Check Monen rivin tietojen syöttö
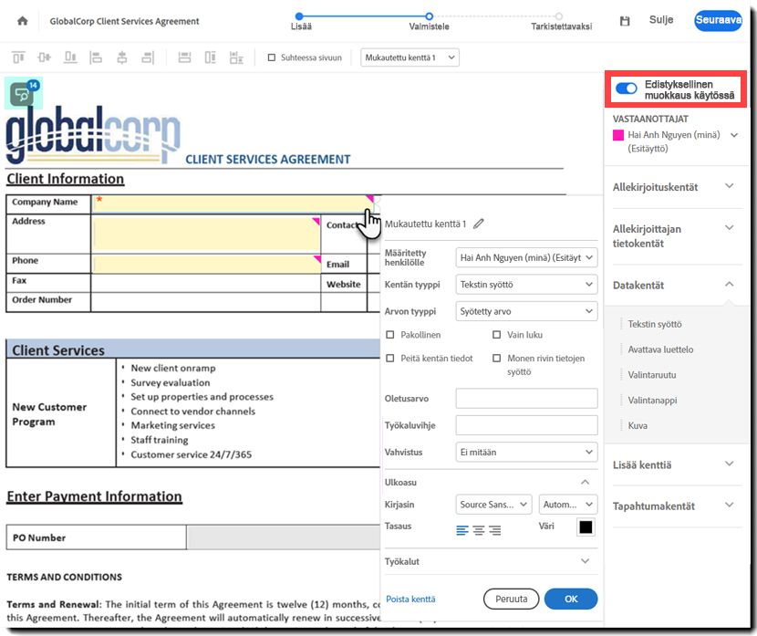This screenshot has height=636, width=757. tap(496, 359)
